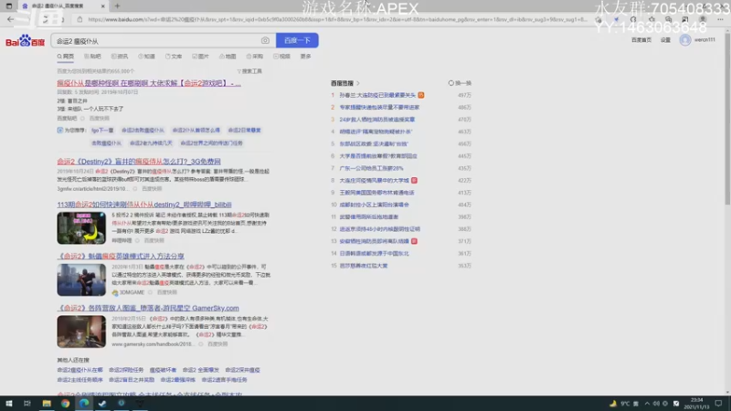Click the GamerSky result thumbnail

pyautogui.click(x=81, y=332)
